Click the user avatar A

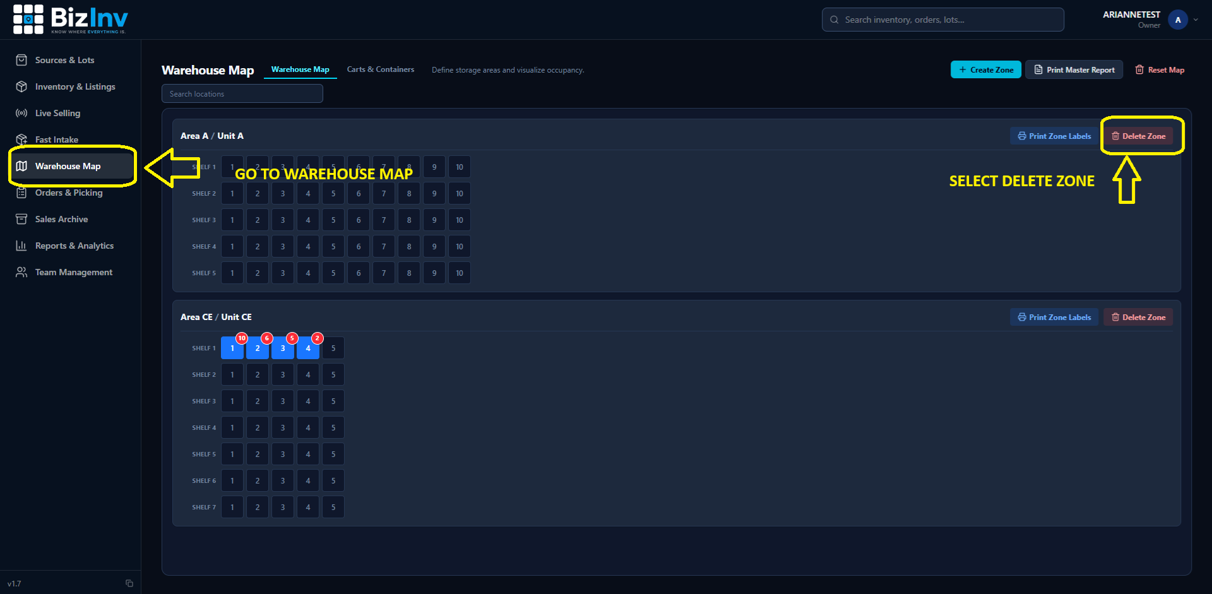(x=1178, y=20)
